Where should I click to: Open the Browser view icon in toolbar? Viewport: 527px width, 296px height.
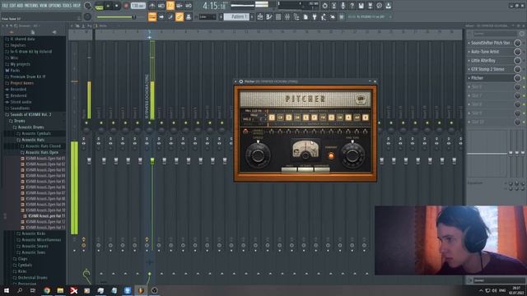tap(296, 16)
